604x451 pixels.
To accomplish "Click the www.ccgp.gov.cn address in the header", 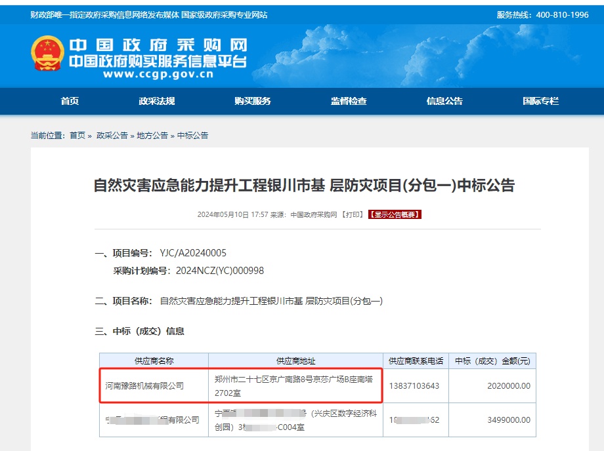I will click(x=158, y=75).
